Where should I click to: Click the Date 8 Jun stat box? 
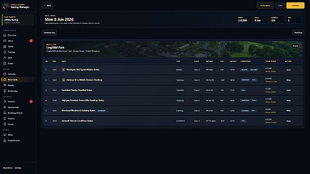[260, 19]
